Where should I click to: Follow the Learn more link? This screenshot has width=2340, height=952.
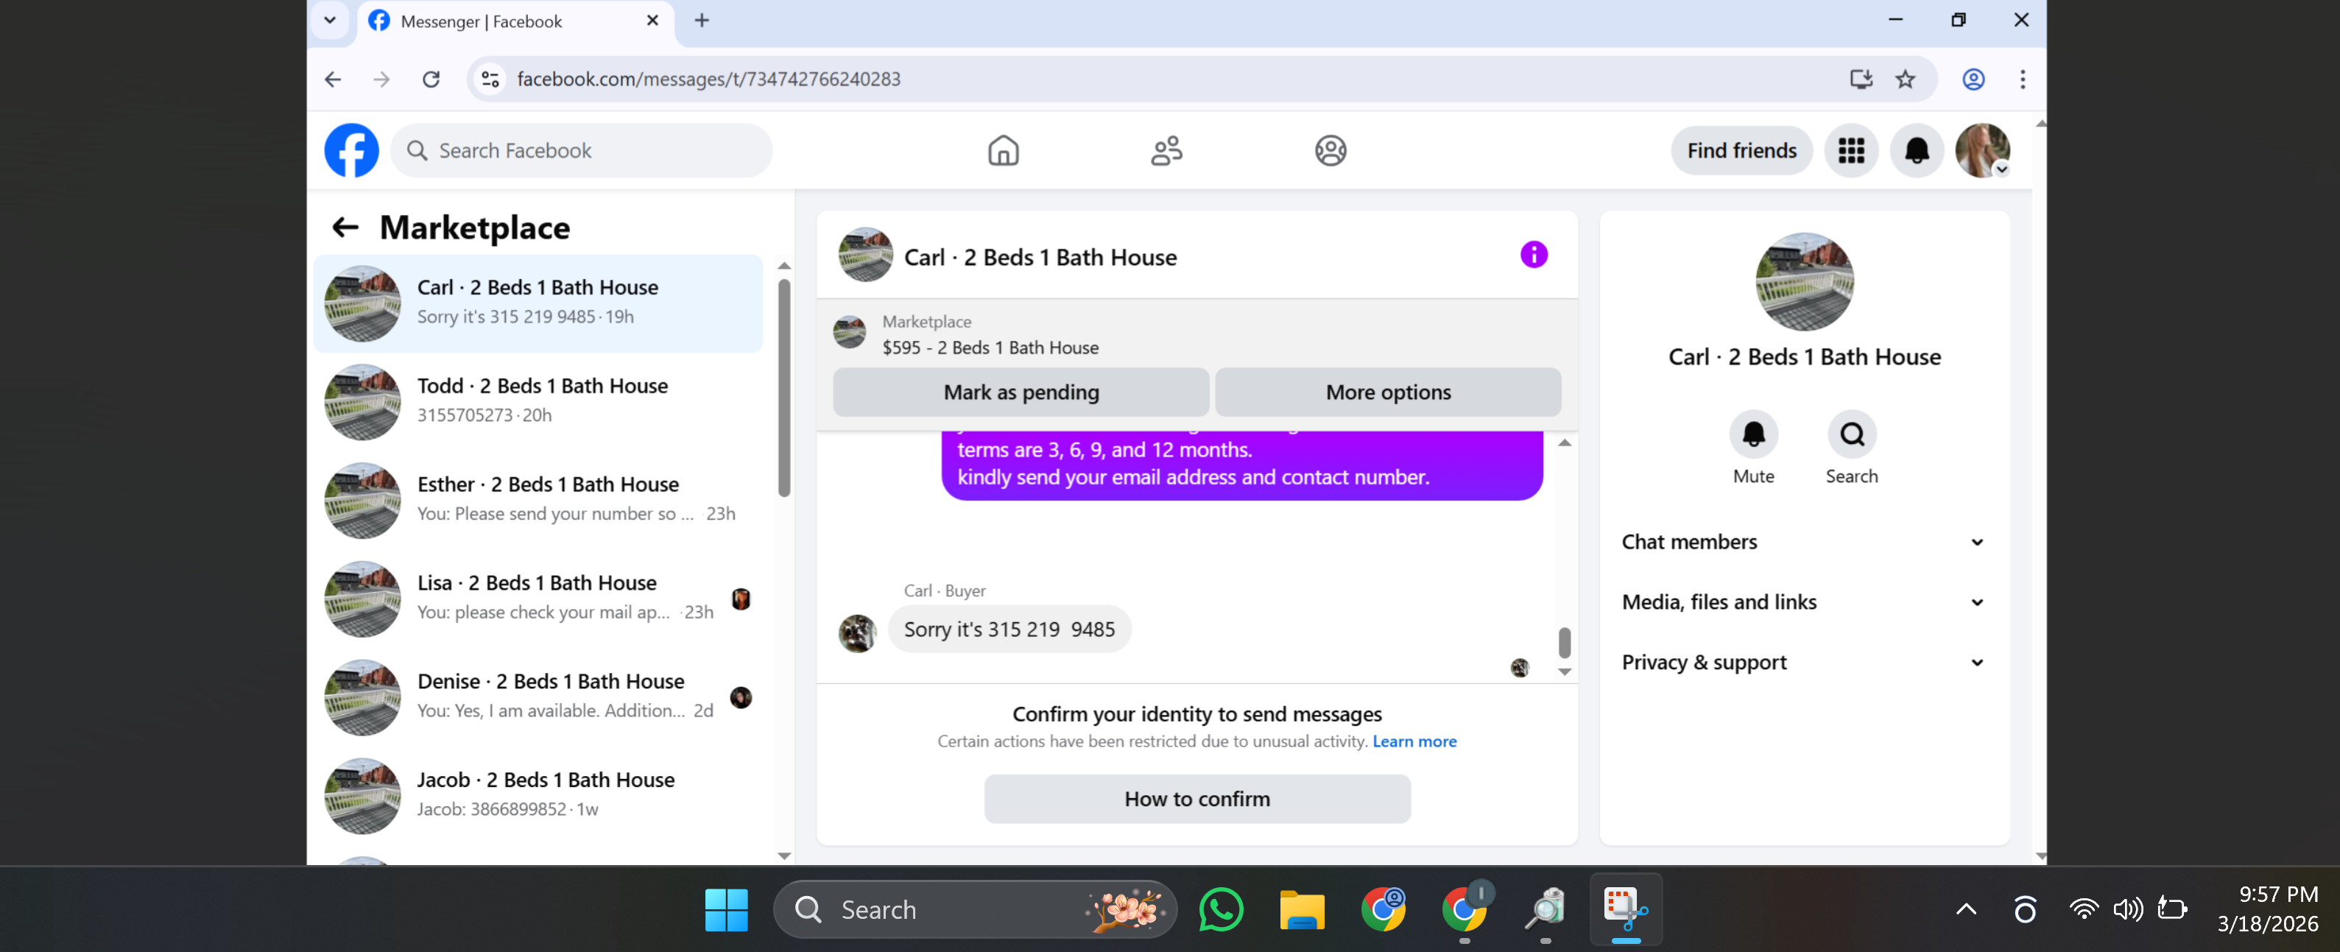pos(1414,741)
